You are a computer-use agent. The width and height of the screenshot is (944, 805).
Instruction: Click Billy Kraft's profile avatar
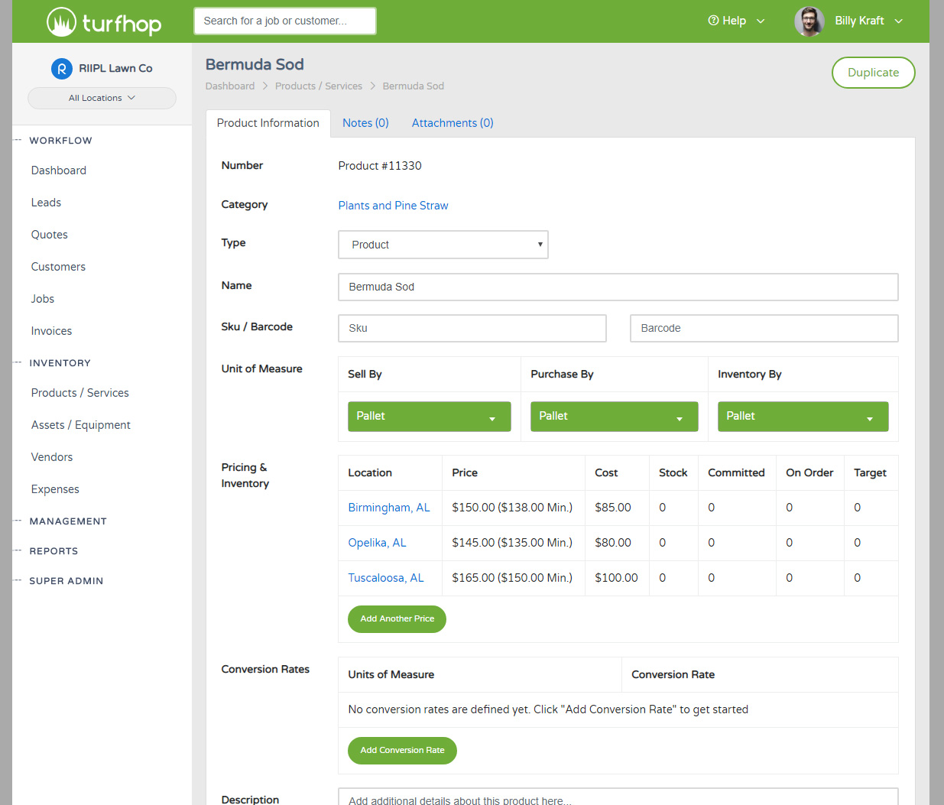click(809, 21)
